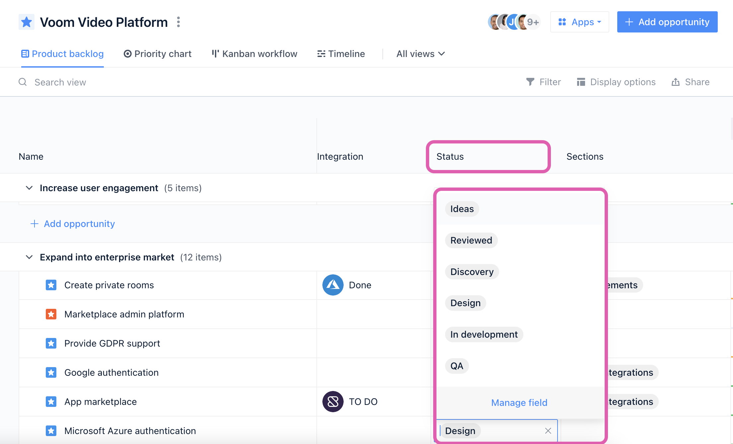Click the Add opportunity link in the list
The width and height of the screenshot is (733, 444).
pyautogui.click(x=73, y=224)
